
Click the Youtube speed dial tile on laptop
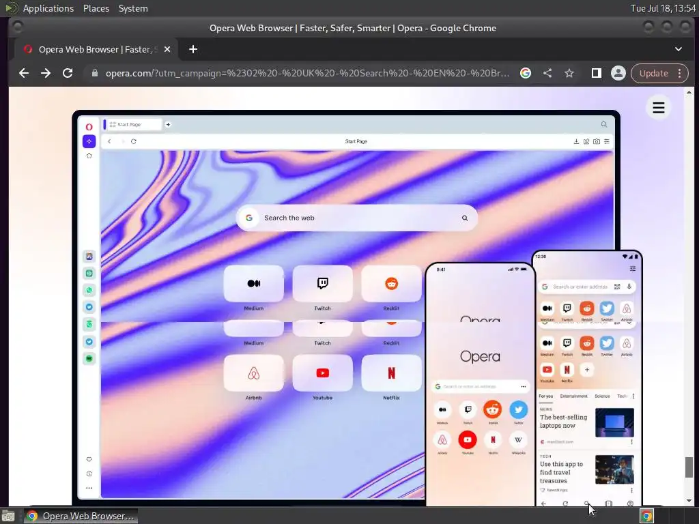322,373
